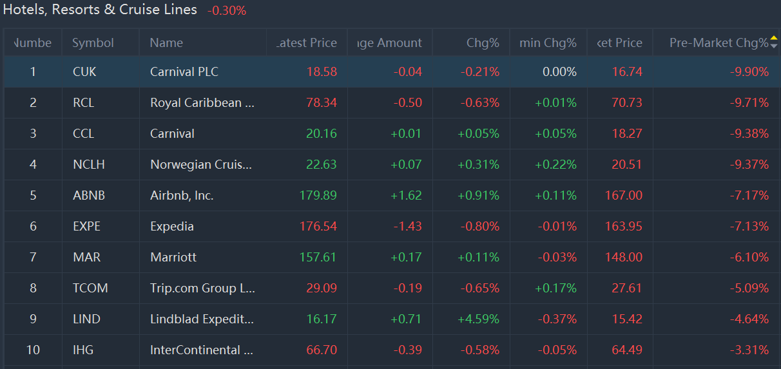Click the +4.59% change value
Image resolution: width=781 pixels, height=369 pixels.
[x=479, y=319]
